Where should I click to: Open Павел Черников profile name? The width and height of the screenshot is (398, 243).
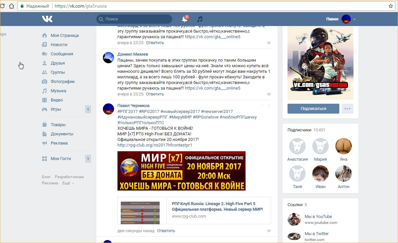point(134,106)
